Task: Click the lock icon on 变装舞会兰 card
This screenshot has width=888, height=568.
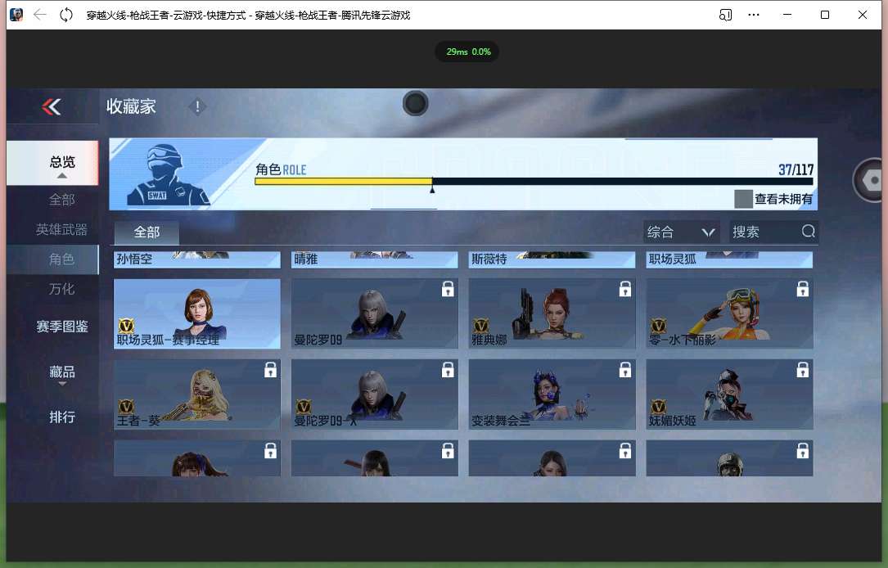Action: 624,370
